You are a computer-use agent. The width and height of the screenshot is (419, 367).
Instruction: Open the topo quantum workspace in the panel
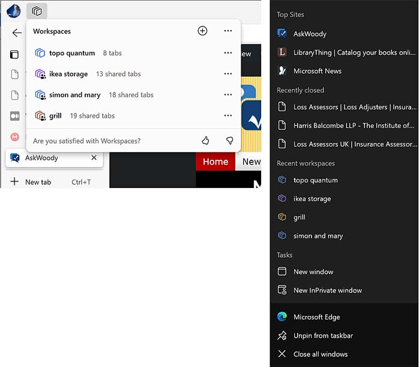134,53
